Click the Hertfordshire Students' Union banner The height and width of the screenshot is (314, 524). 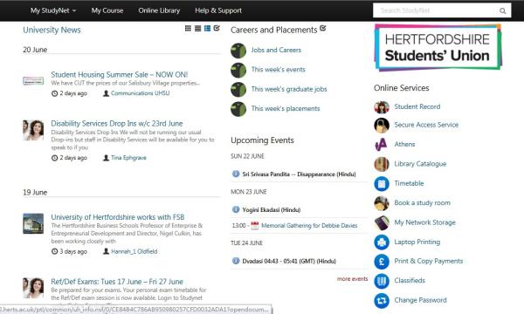point(438,47)
